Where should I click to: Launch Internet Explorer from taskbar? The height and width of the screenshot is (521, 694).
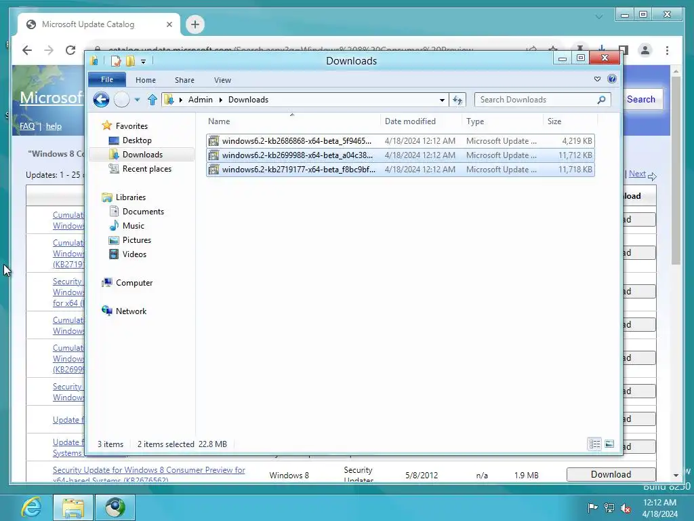[31, 507]
